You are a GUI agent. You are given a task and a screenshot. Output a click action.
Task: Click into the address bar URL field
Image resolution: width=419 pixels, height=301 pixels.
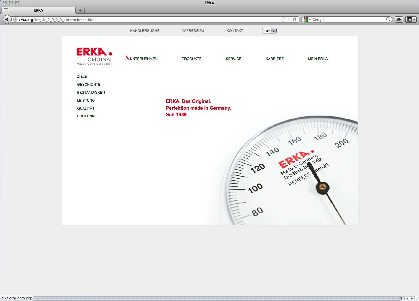click(148, 20)
